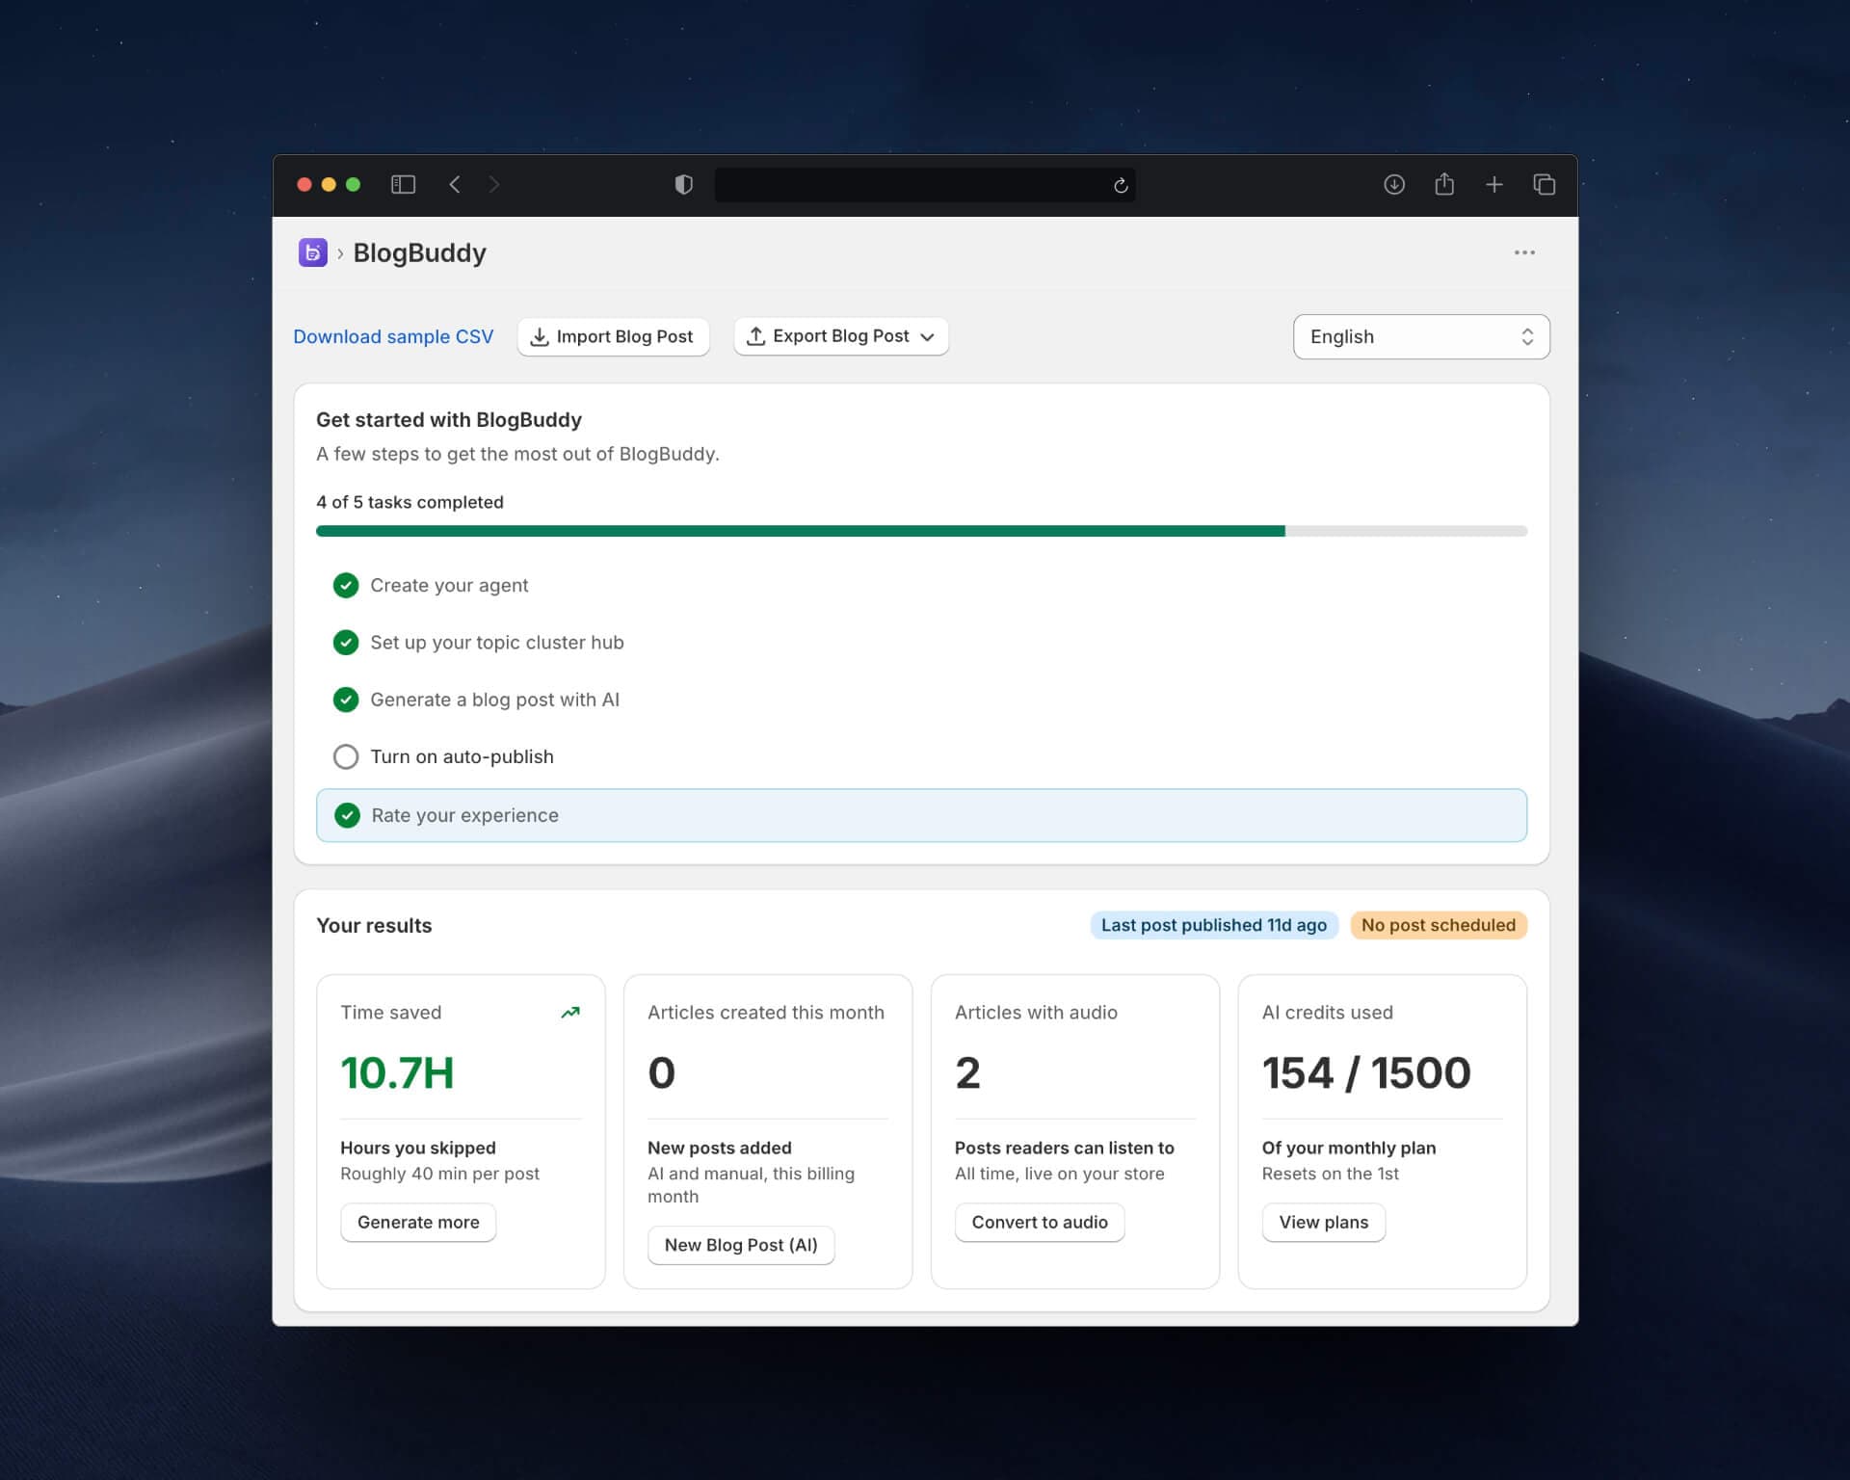Click the New Blog Post (AI) button
The width and height of the screenshot is (1850, 1480).
tap(741, 1245)
